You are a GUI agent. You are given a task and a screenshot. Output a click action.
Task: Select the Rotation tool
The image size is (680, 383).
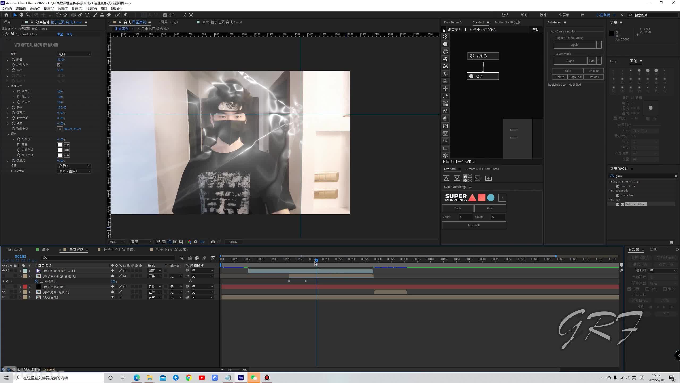pos(58,15)
